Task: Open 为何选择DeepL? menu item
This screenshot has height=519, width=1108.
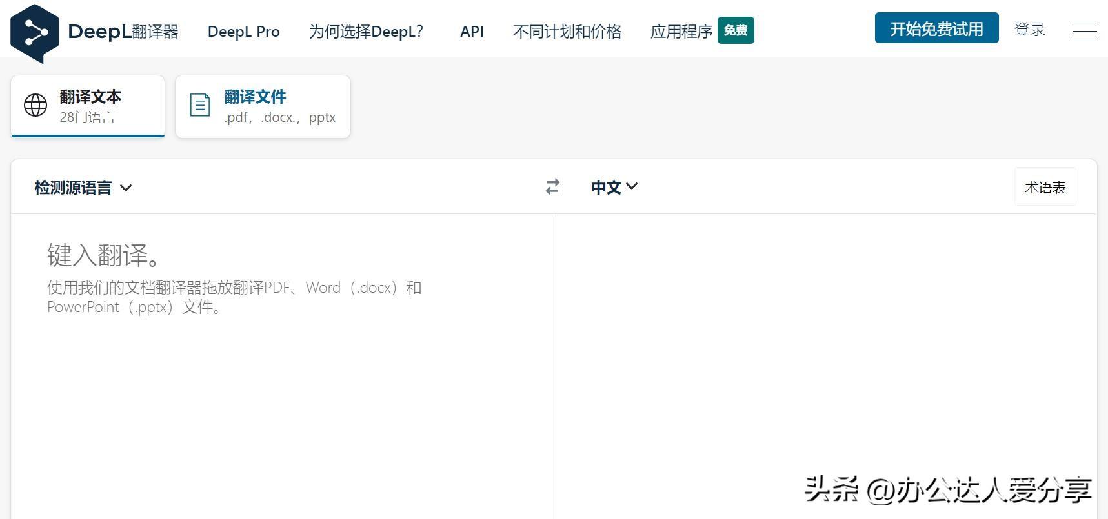Action: click(x=366, y=32)
